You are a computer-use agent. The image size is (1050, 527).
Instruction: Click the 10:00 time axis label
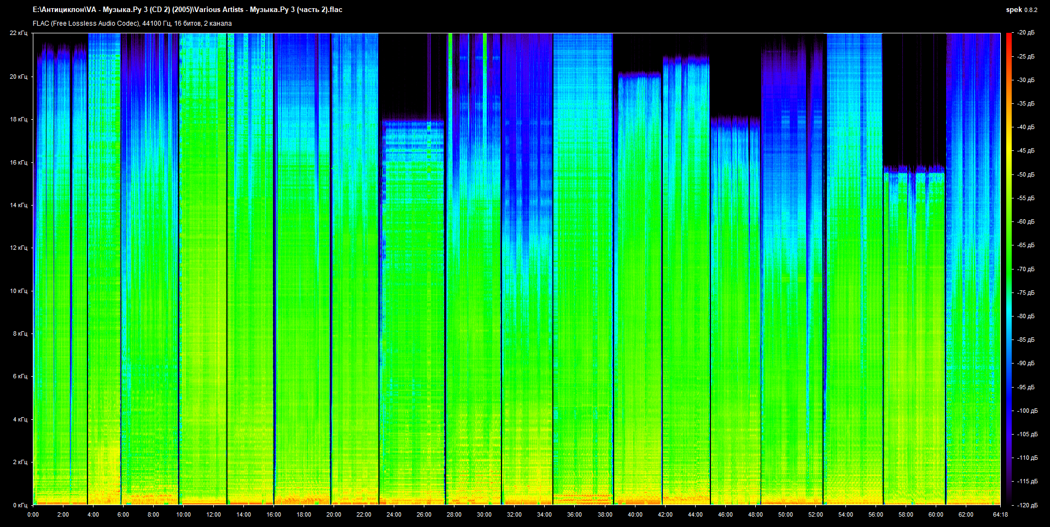point(183,514)
